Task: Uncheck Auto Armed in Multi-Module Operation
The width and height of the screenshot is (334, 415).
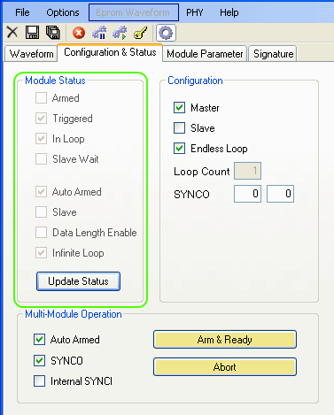Action: click(x=39, y=340)
